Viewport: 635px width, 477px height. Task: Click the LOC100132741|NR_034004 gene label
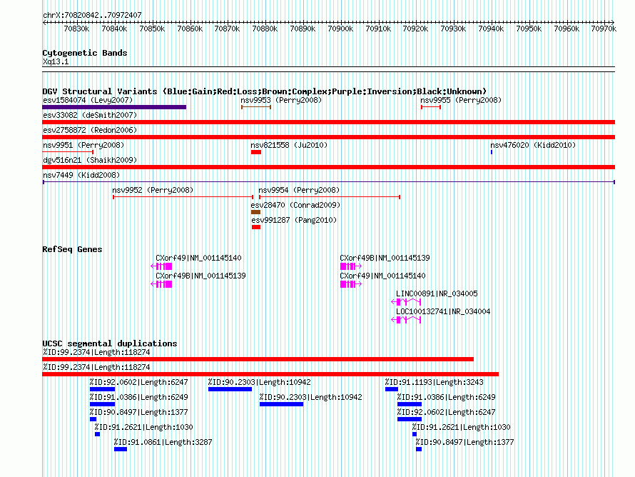pyautogui.click(x=443, y=311)
